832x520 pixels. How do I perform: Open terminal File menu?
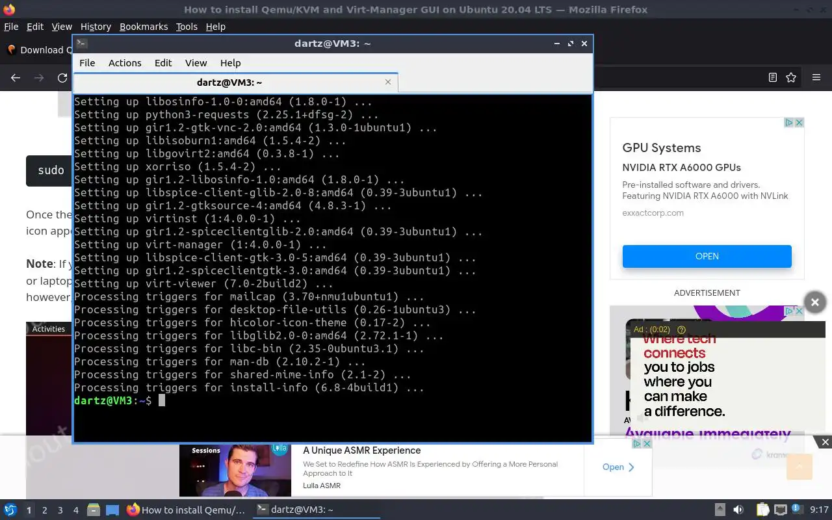[87, 63]
